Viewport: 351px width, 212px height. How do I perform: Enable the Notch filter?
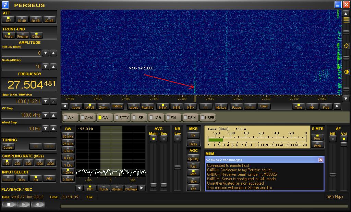(x=104, y=188)
